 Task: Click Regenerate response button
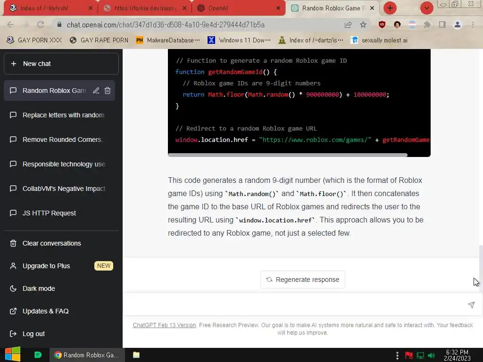coord(302,280)
